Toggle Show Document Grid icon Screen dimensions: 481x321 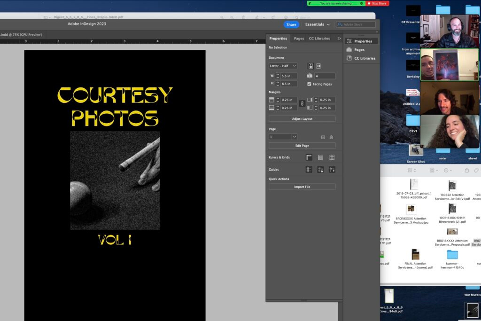coord(332,157)
